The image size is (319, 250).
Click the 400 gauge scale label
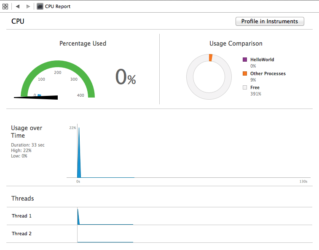[80, 95]
